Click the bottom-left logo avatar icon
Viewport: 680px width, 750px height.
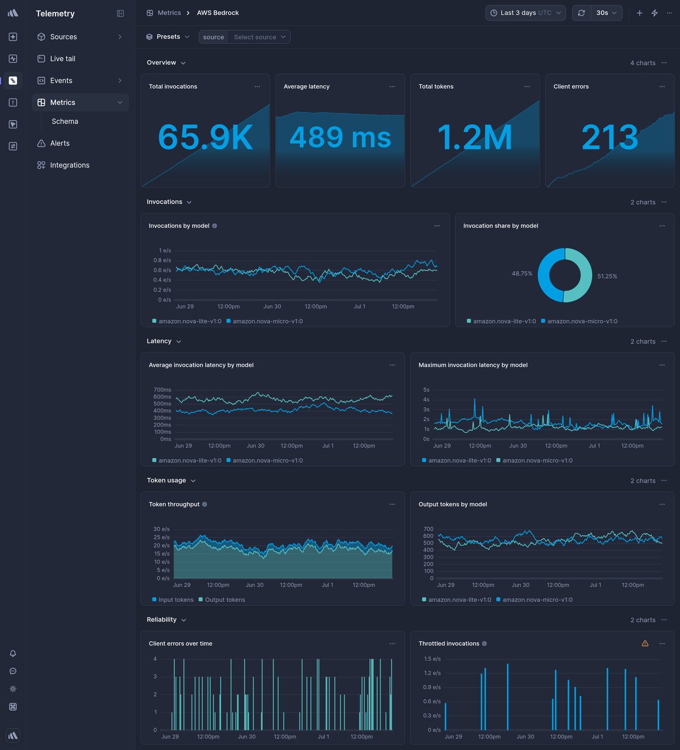coord(13,736)
